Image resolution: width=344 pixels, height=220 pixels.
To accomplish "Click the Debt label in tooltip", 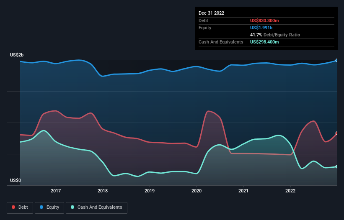I will pyautogui.click(x=203, y=20).
